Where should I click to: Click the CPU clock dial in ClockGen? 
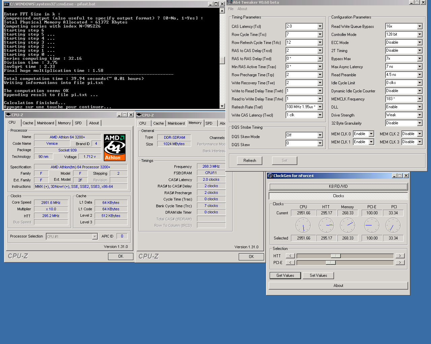[x=303, y=225]
